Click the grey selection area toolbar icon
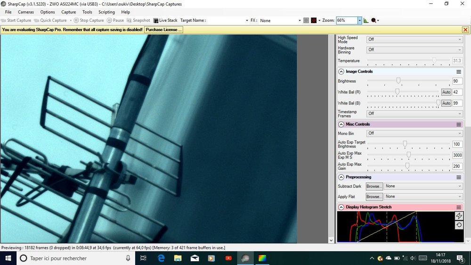 click(x=306, y=20)
